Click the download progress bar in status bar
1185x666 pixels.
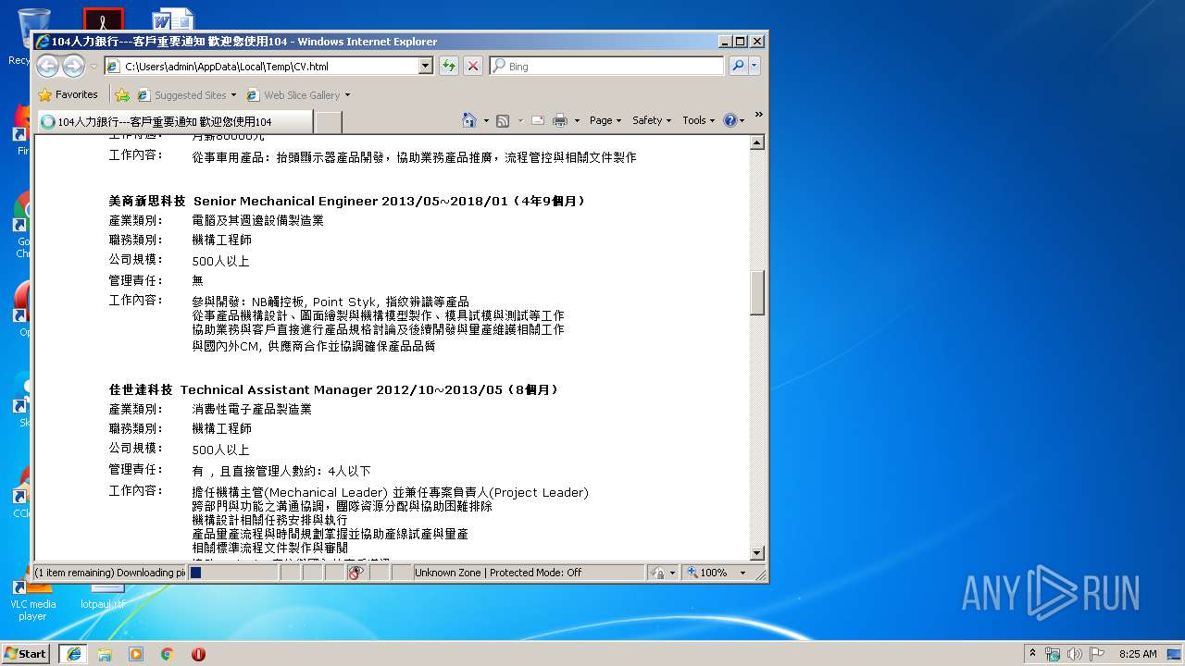point(233,573)
